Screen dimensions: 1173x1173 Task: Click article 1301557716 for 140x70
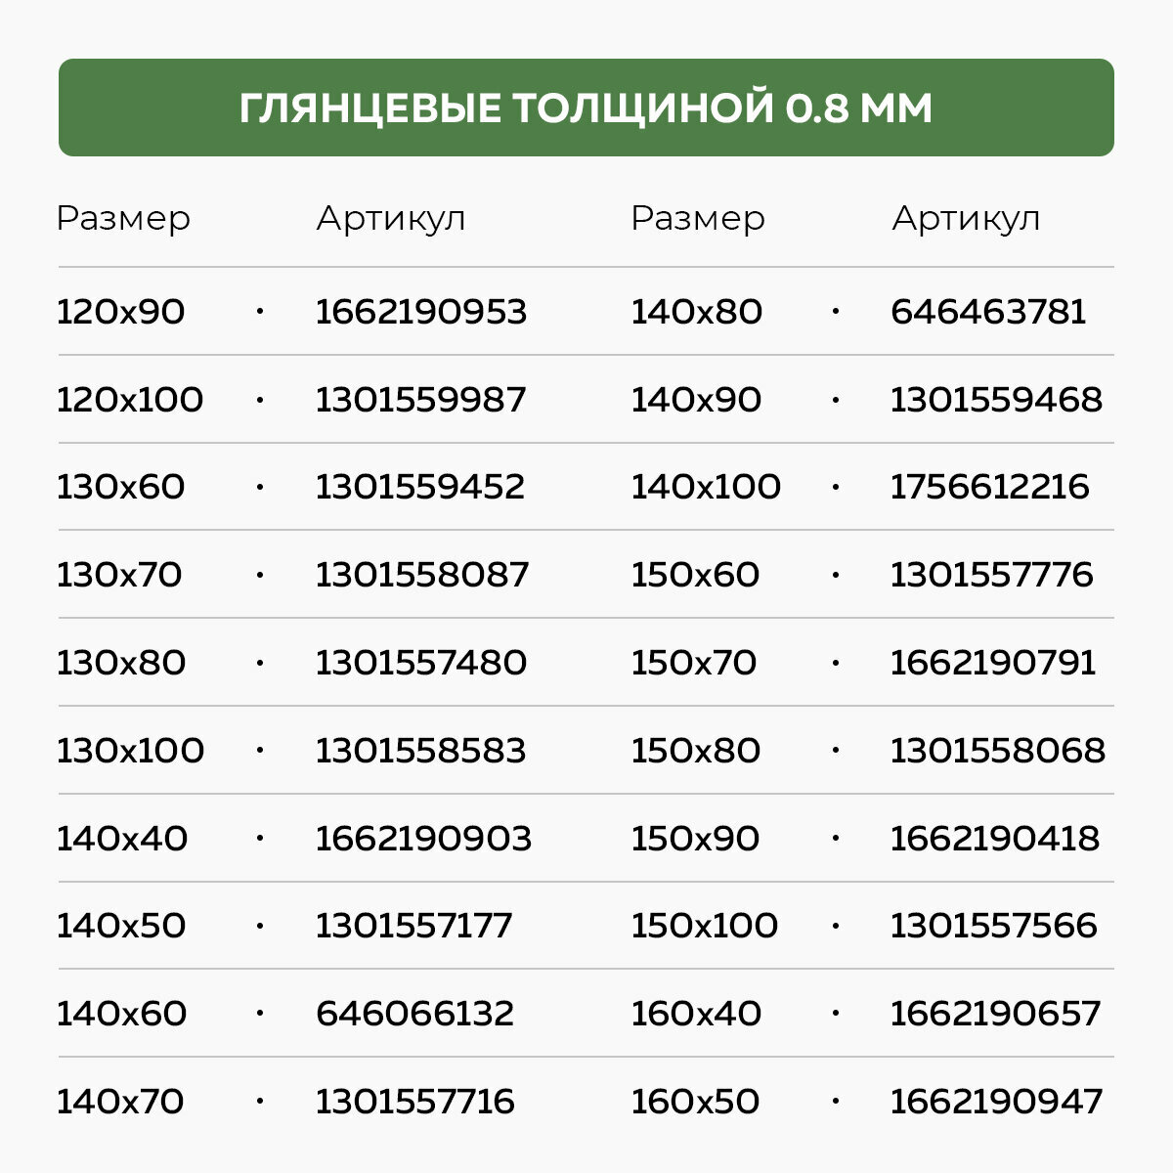[414, 1102]
